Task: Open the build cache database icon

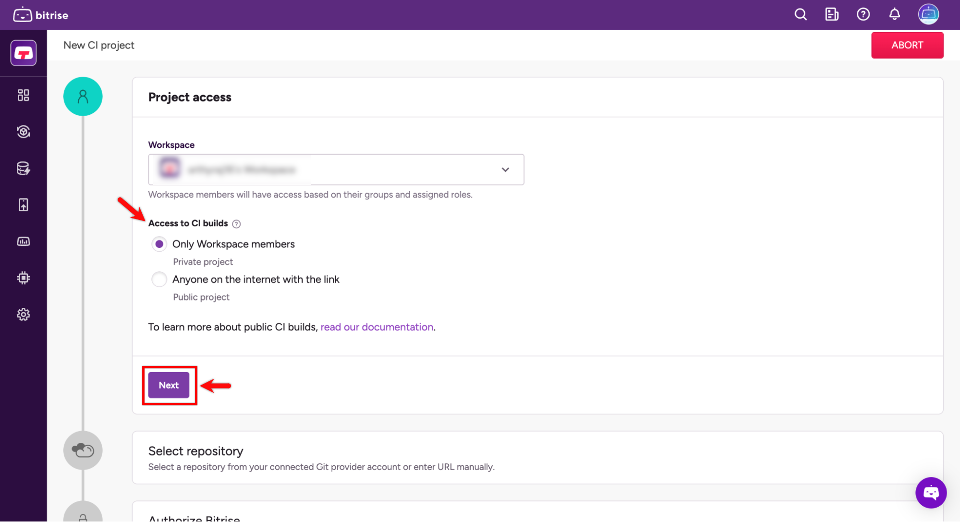Action: coord(24,168)
